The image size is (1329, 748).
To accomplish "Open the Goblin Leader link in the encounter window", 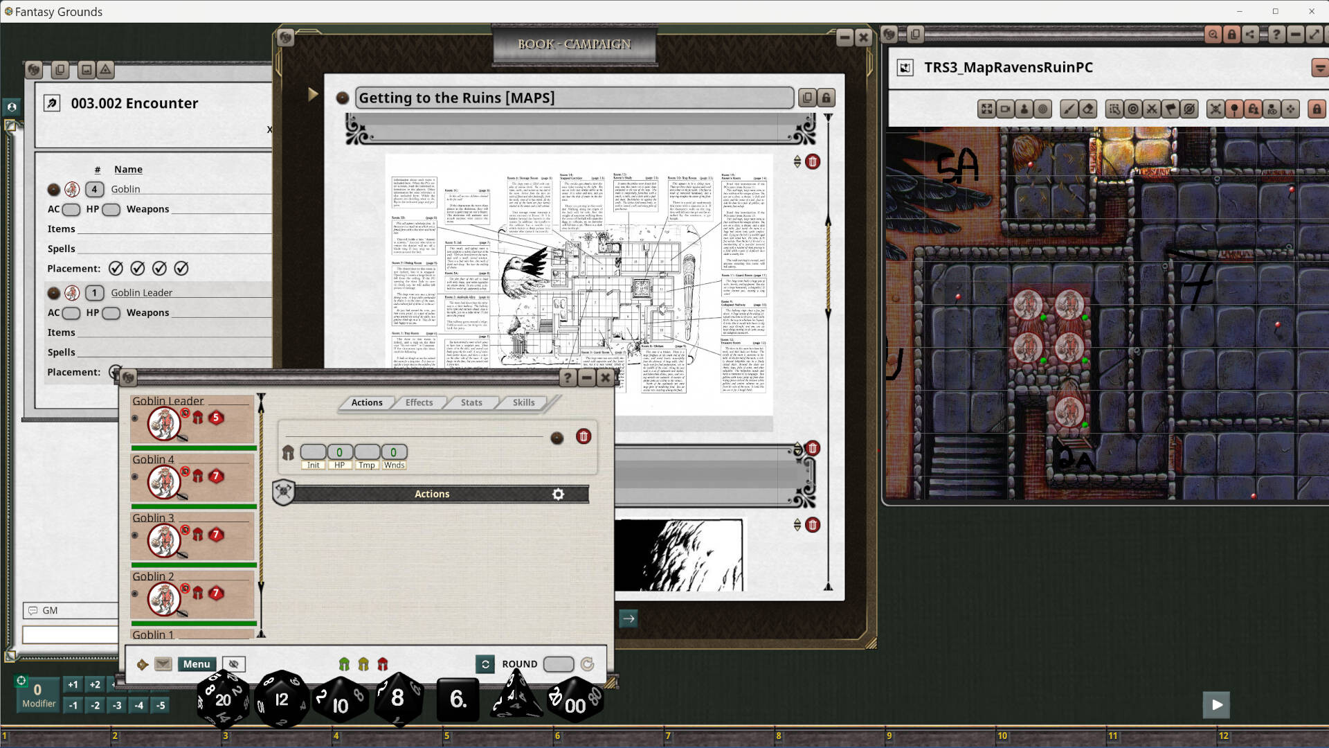I will (x=141, y=292).
